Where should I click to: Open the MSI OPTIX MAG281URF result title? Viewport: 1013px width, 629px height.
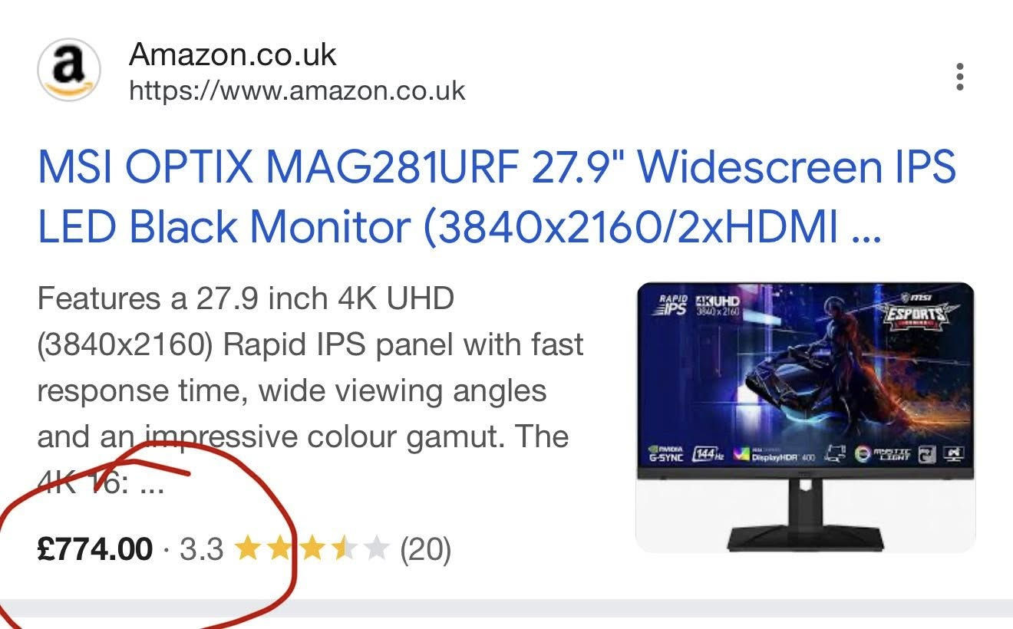pyautogui.click(x=497, y=198)
